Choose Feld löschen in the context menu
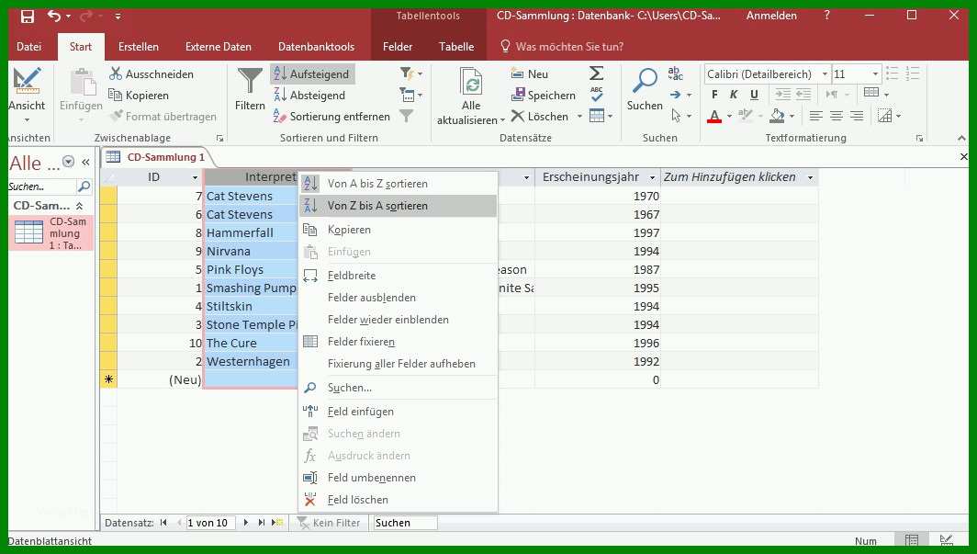The width and height of the screenshot is (977, 554). [x=399, y=500]
